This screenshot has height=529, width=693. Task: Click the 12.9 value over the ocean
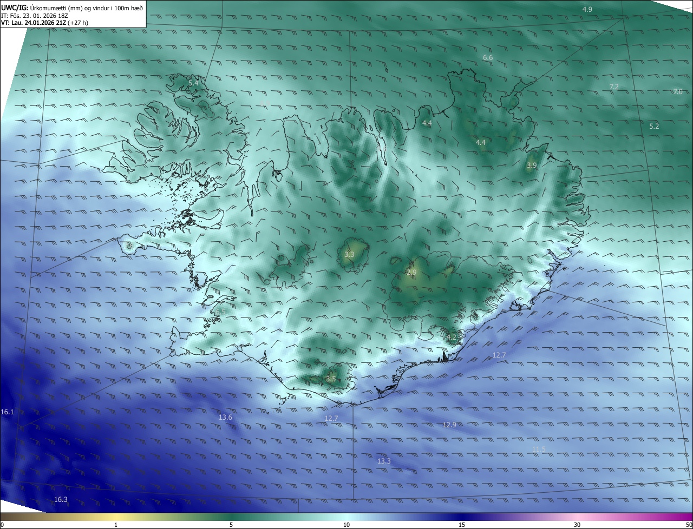pyautogui.click(x=449, y=425)
